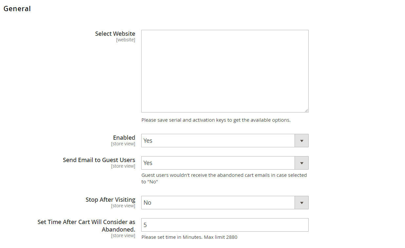Viewport: 405px width, 248px height.
Task: Open Send Email to Guest Users select field
Action: tap(218, 163)
